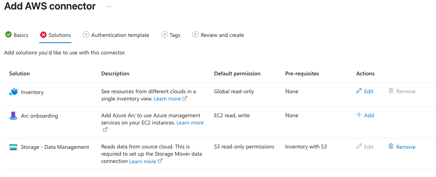Select the Solutions tab
The height and width of the screenshot is (177, 436).
coord(60,35)
